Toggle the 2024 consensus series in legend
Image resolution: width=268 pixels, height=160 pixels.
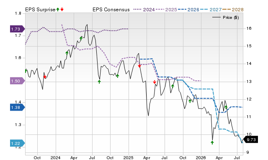pyautogui.click(x=144, y=10)
